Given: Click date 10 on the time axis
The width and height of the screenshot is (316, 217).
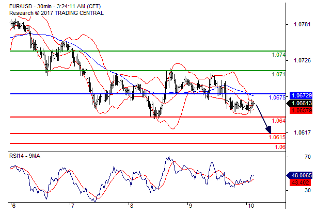Looking at the screenshot, I should click(x=250, y=206).
